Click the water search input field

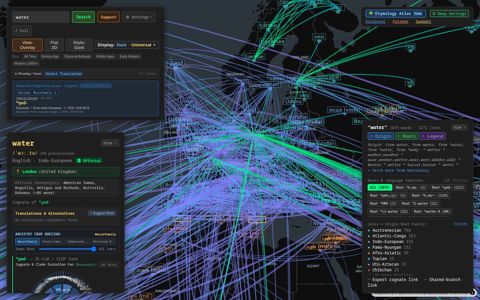pos(41,17)
